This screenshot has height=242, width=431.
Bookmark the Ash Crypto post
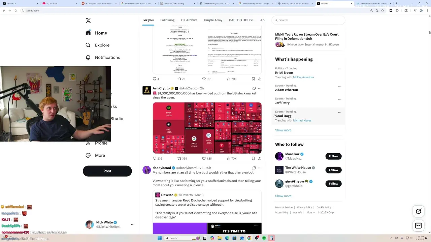(253, 158)
